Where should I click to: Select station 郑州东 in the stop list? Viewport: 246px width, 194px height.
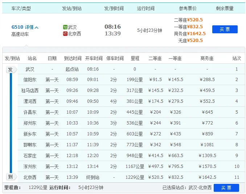coord(30,123)
